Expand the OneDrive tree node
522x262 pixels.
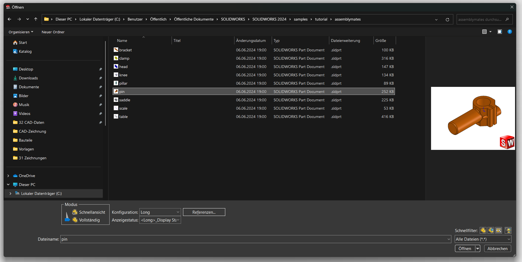[8, 176]
